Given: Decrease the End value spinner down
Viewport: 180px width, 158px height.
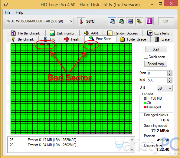Looking at the screenshot, I should (169, 81).
